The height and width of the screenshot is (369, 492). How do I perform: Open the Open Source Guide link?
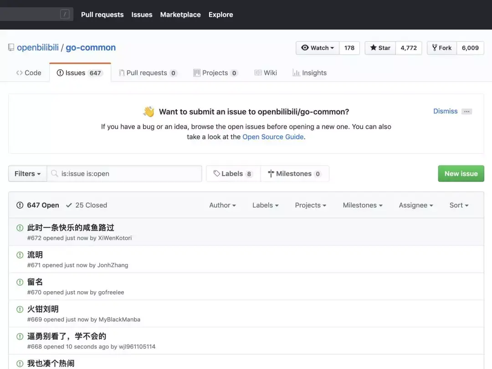[273, 136]
